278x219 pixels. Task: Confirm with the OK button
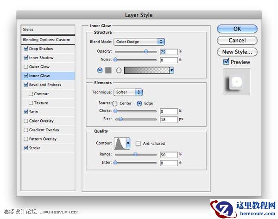(x=237, y=29)
